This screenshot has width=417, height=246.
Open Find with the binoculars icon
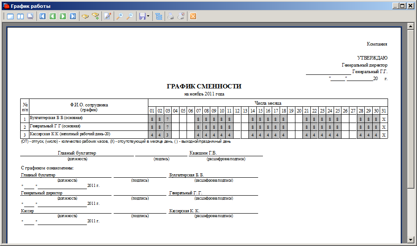pos(85,17)
